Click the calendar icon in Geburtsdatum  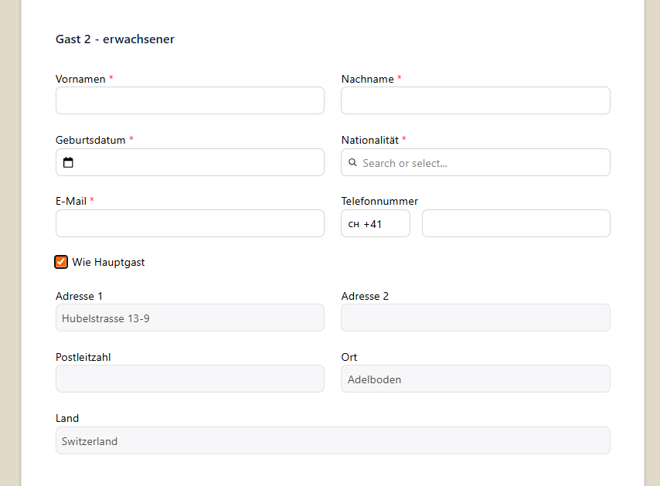(x=68, y=162)
